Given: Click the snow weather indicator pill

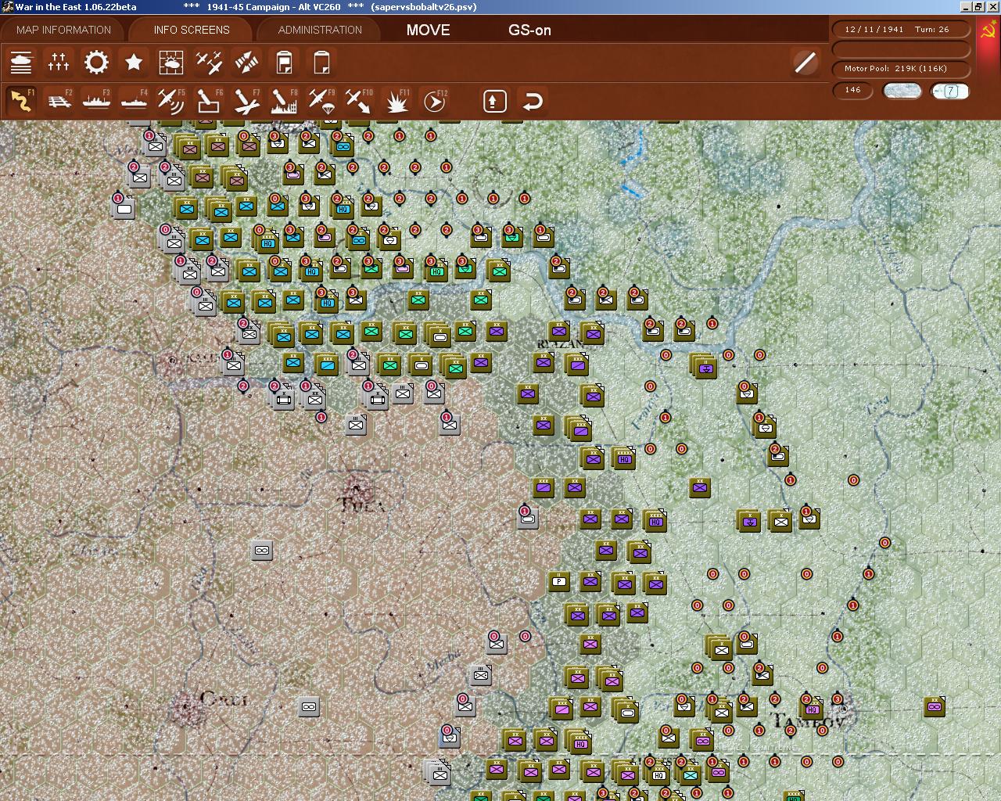Looking at the screenshot, I should [902, 91].
